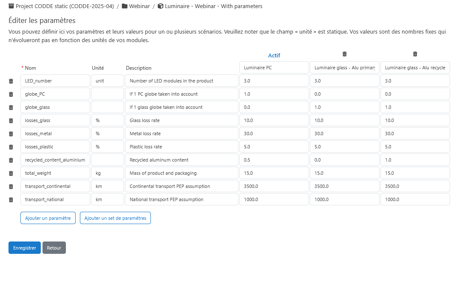The height and width of the screenshot is (287, 459).
Task: Delete the Luminaire glass - Alu primary set
Action: (x=345, y=54)
